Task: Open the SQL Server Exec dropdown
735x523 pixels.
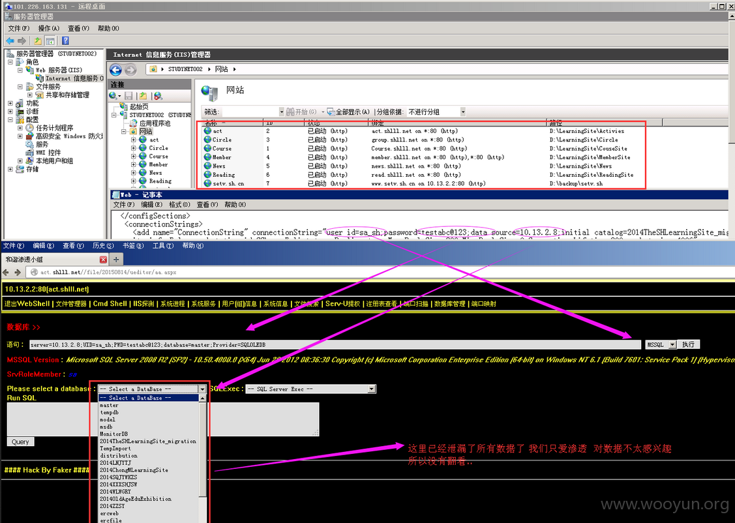Action: (x=311, y=389)
